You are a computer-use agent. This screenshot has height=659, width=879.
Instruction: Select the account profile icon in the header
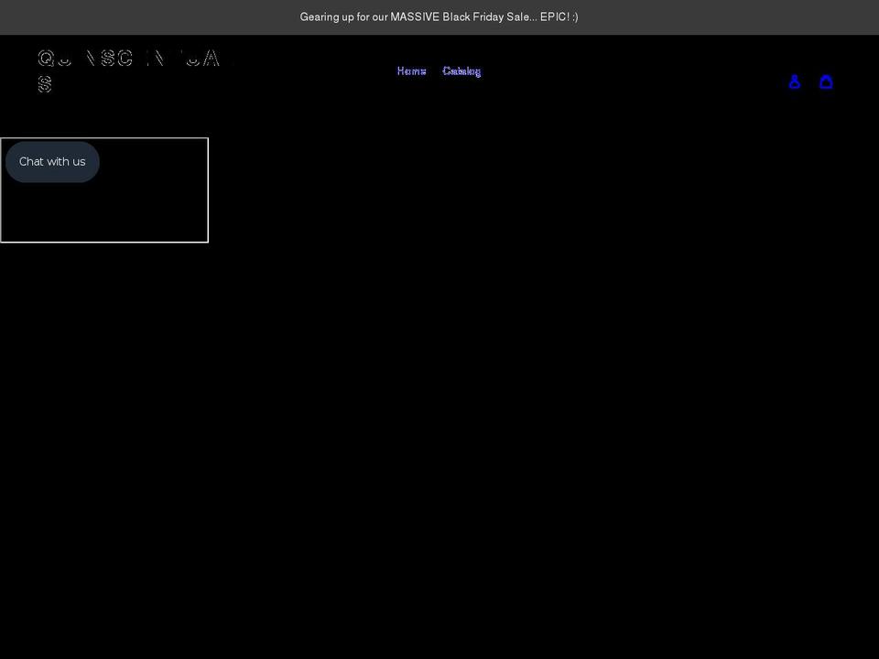[795, 81]
